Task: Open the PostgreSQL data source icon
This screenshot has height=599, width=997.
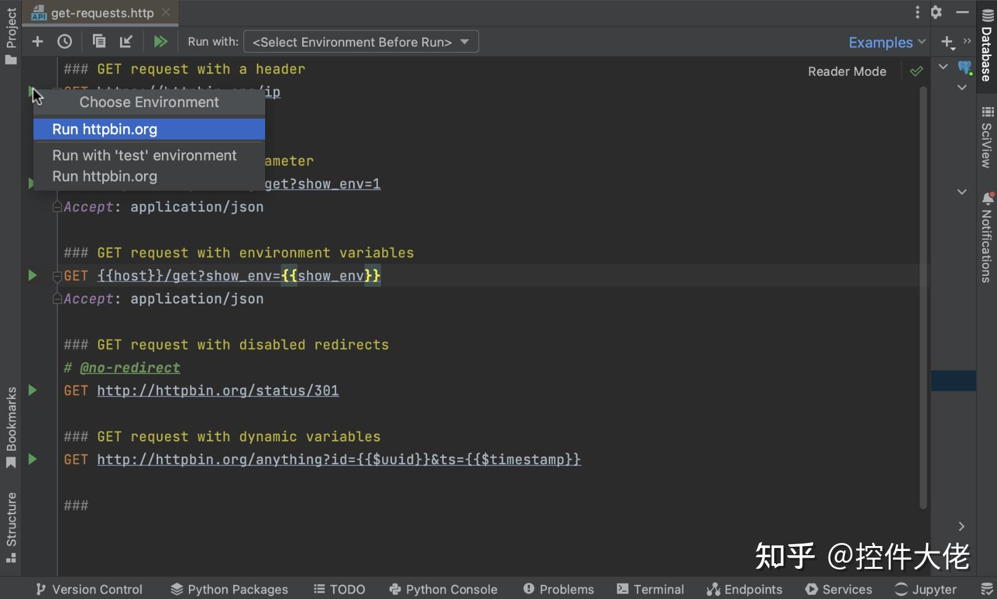Action: pos(964,68)
